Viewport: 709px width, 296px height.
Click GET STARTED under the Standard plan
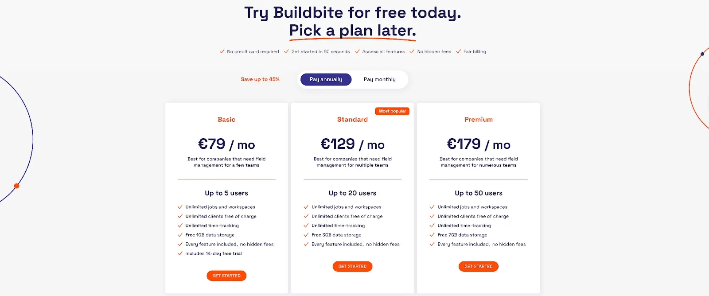tap(352, 266)
